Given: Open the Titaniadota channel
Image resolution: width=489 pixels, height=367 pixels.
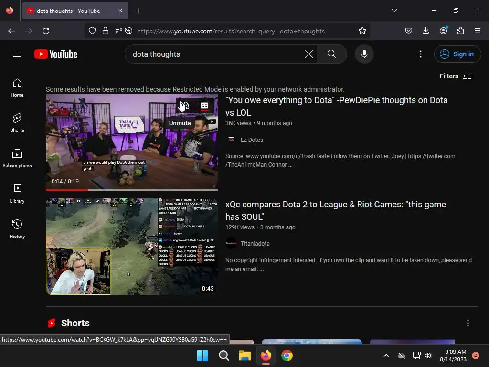Looking at the screenshot, I should point(255,243).
